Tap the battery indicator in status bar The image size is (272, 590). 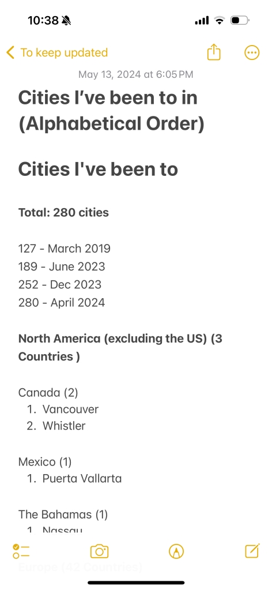pyautogui.click(x=240, y=20)
